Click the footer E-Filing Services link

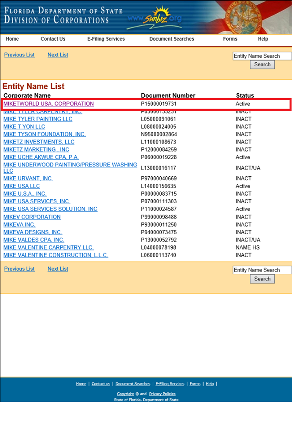pos(170,384)
